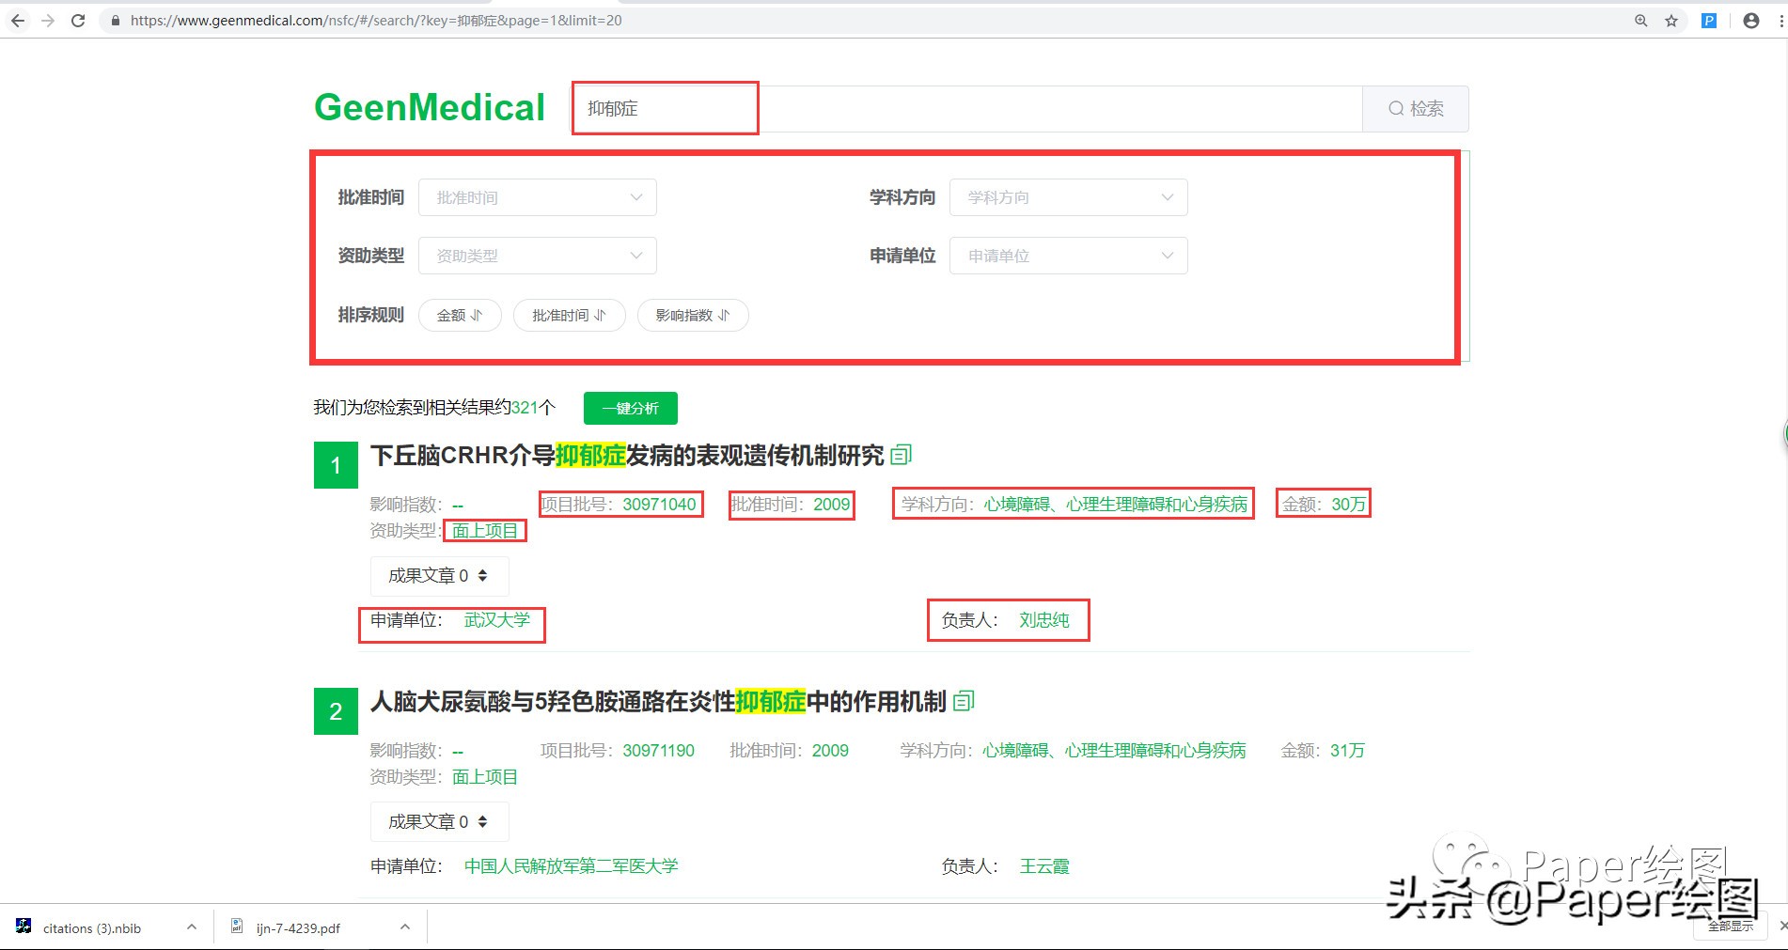Click the copy icon next to result 2 title
The image size is (1788, 950).
963,701
